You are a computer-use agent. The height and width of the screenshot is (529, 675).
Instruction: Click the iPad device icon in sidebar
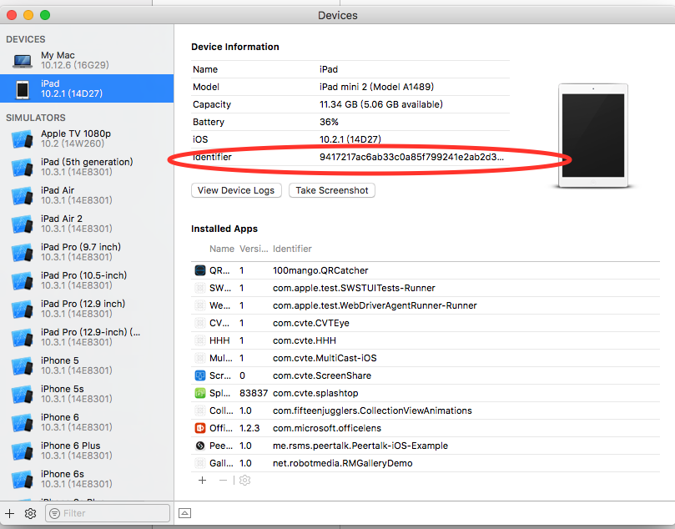pyautogui.click(x=23, y=89)
